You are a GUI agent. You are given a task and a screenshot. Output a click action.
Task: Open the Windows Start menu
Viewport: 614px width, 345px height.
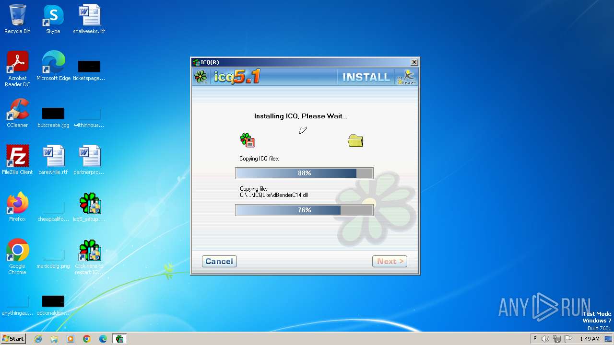(x=13, y=339)
